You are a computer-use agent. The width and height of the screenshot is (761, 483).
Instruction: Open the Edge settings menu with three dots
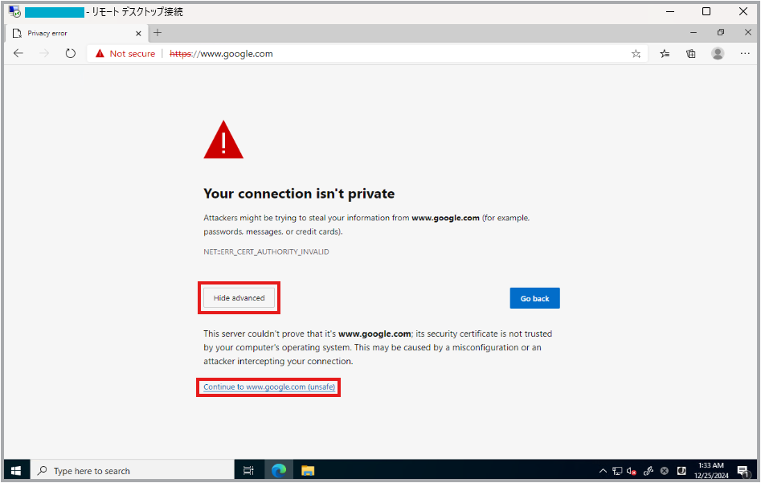click(744, 53)
